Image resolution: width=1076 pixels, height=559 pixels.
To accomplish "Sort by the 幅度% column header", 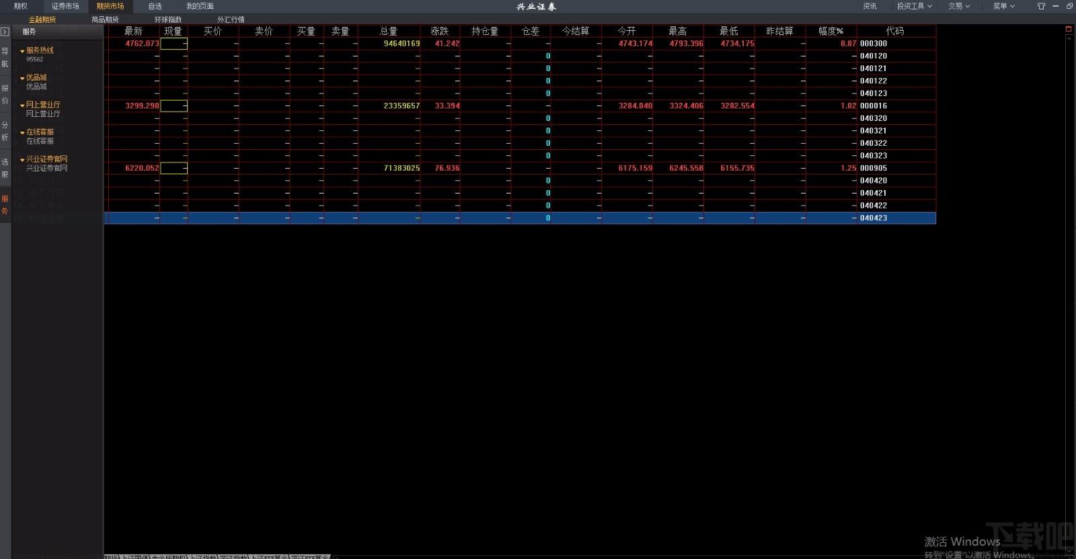I will coord(831,31).
